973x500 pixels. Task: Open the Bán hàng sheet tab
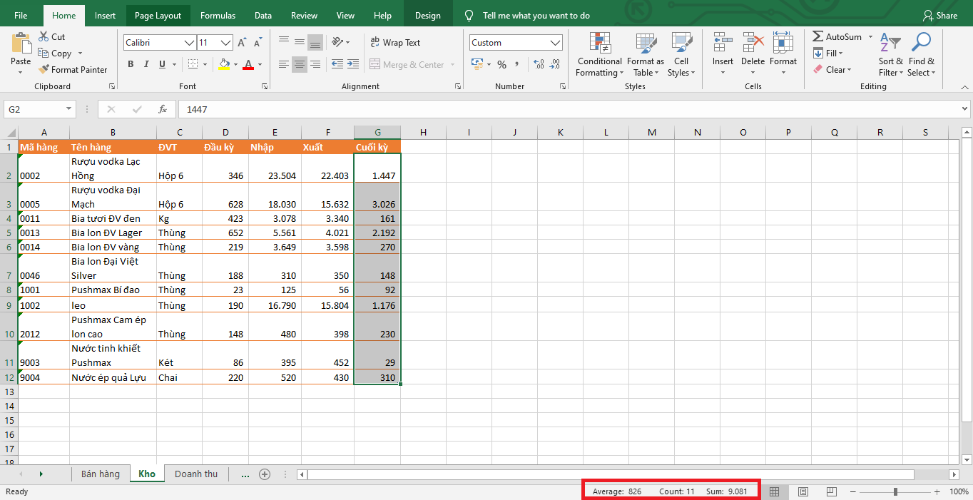pos(100,474)
